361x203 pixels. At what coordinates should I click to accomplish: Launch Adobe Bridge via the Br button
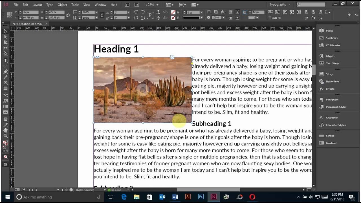127,5
